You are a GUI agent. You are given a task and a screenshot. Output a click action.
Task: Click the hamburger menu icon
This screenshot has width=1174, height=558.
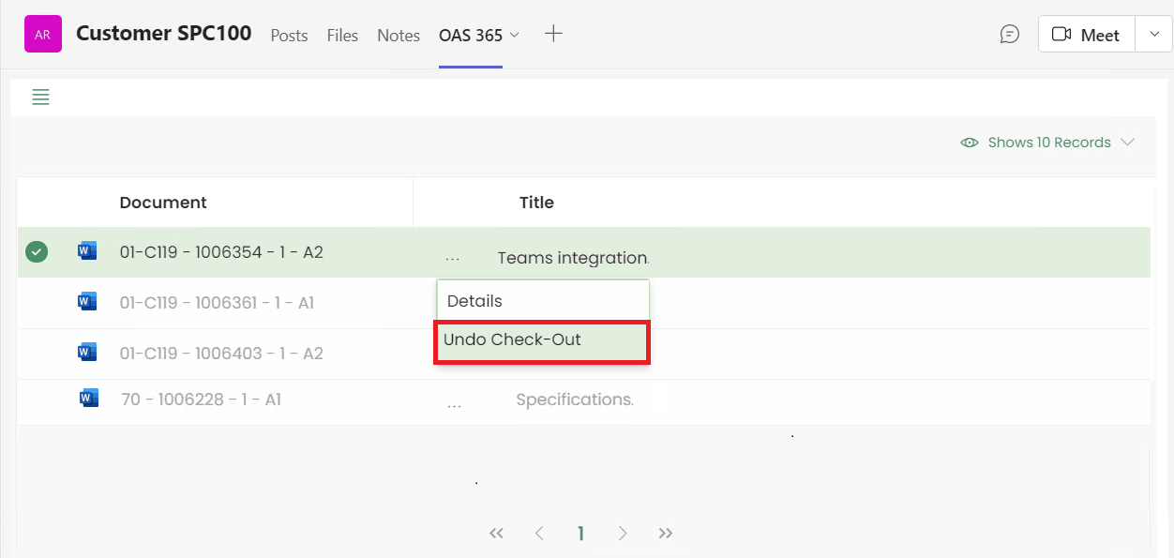pos(40,97)
